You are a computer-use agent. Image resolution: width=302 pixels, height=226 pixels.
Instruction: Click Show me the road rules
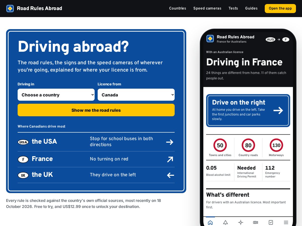[96, 110]
